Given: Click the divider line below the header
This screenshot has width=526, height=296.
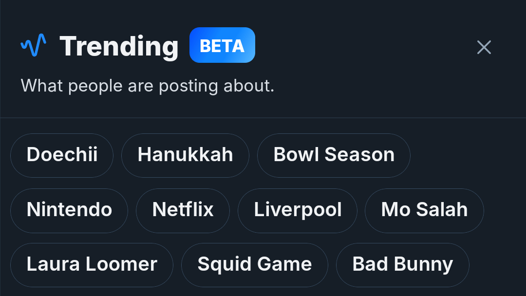Looking at the screenshot, I should click(x=263, y=118).
